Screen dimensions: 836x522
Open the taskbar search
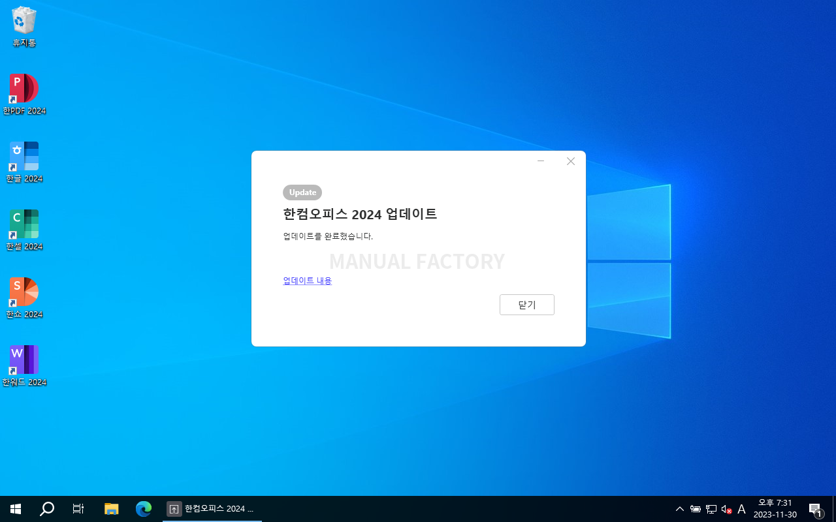(x=47, y=509)
